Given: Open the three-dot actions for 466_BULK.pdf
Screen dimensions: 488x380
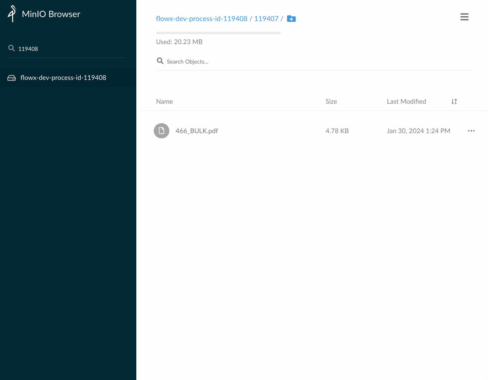Looking at the screenshot, I should (471, 131).
